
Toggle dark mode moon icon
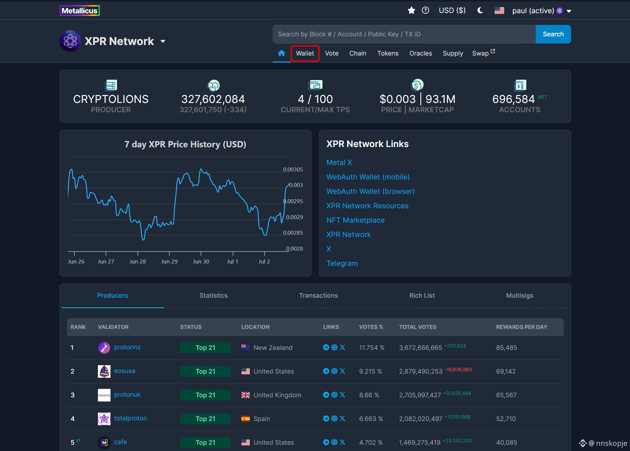(480, 11)
